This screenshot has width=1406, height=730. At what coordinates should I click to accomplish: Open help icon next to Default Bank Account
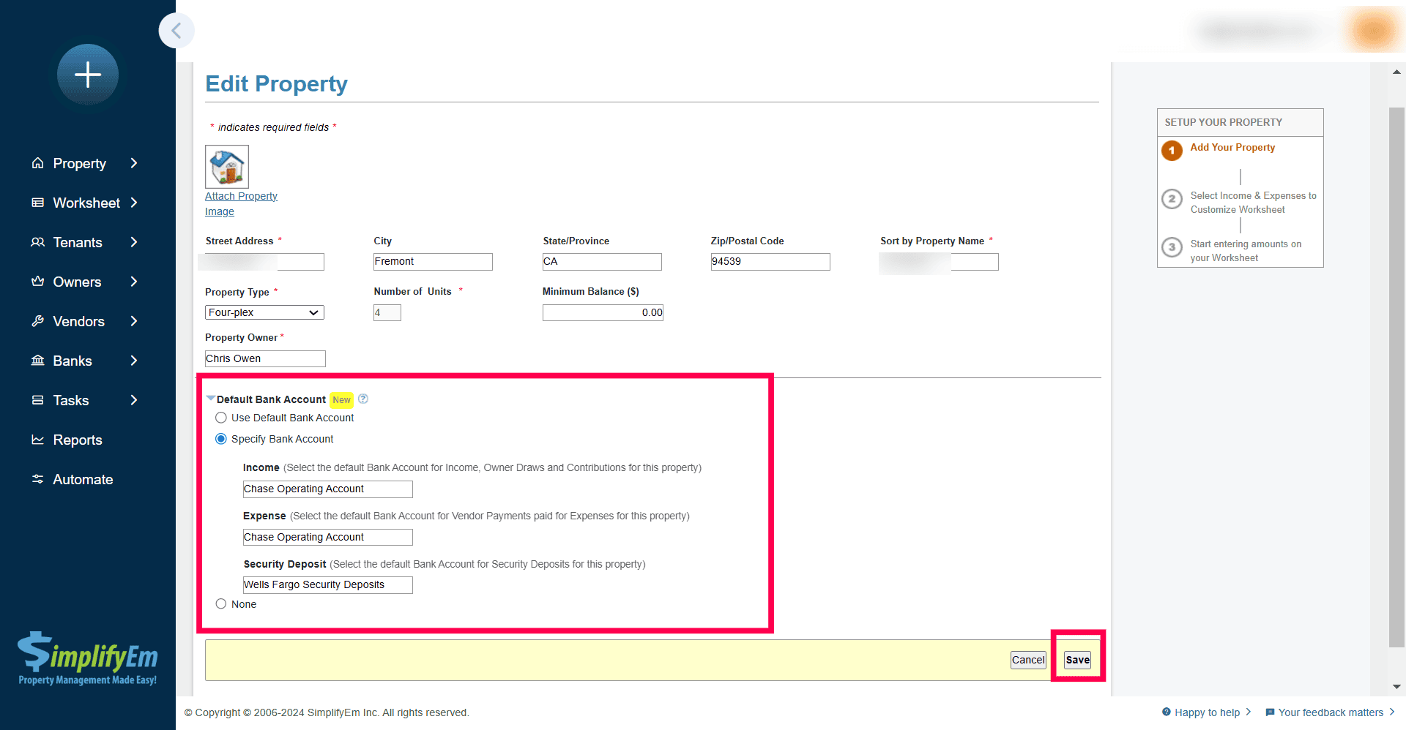[x=363, y=399]
